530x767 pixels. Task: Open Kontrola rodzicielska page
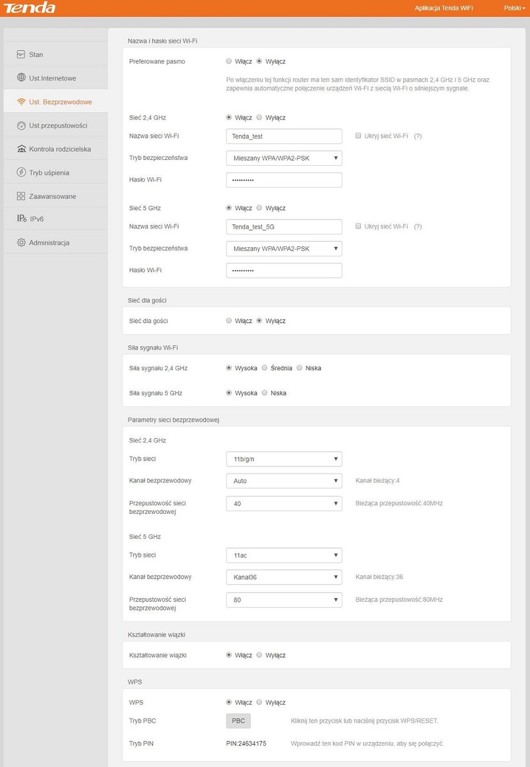point(55,149)
